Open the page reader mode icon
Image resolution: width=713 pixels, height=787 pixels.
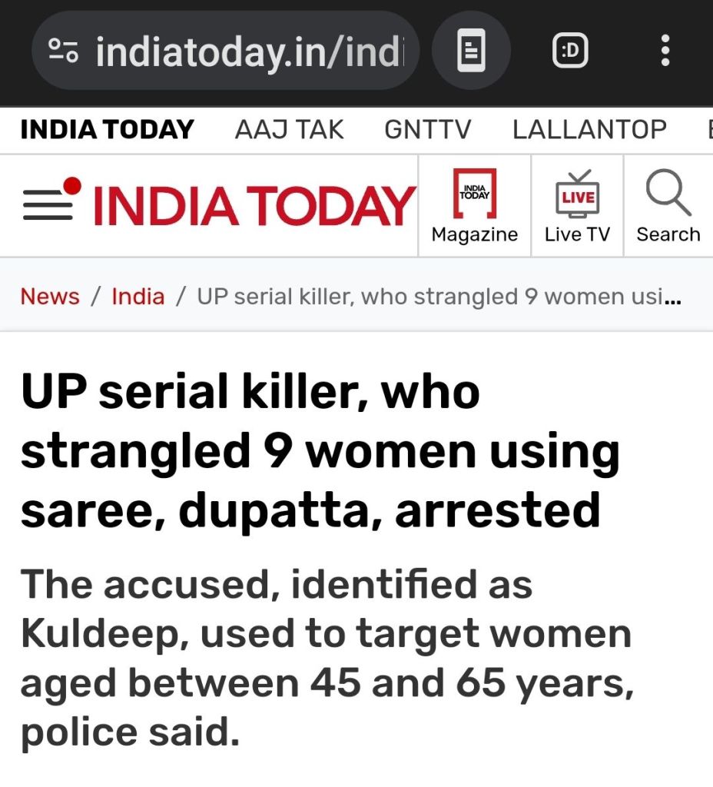click(471, 51)
